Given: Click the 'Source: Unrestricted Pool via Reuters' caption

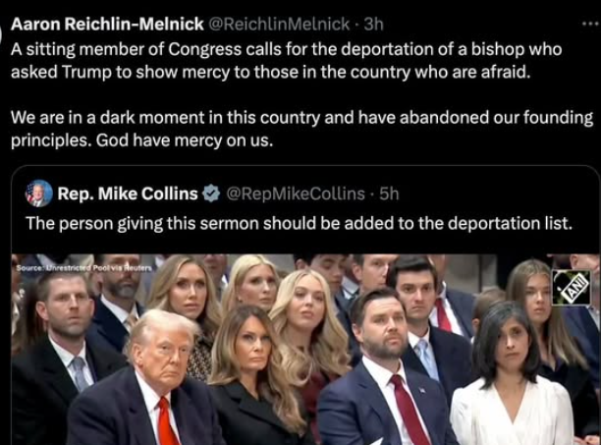Looking at the screenshot, I should coord(83,268).
